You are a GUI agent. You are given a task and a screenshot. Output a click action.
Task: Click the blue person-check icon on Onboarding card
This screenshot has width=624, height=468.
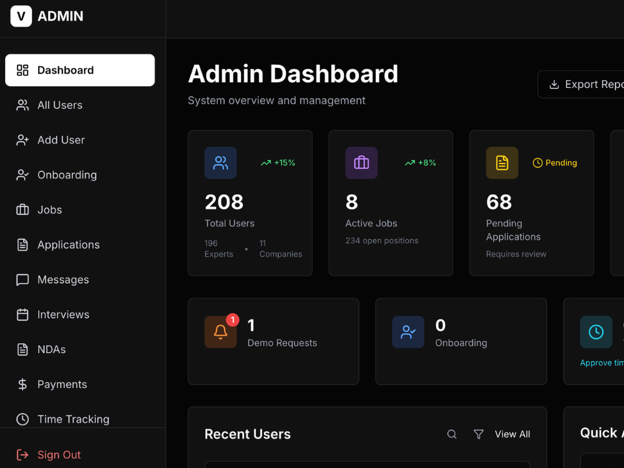(408, 332)
